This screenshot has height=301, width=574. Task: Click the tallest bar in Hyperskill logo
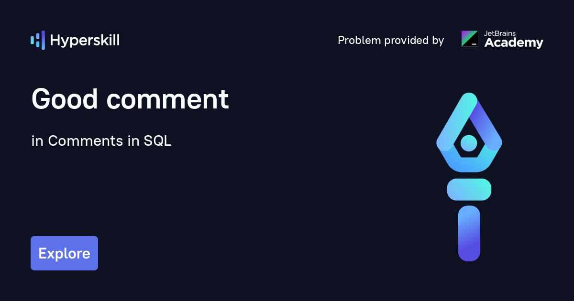pyautogui.click(x=43, y=40)
